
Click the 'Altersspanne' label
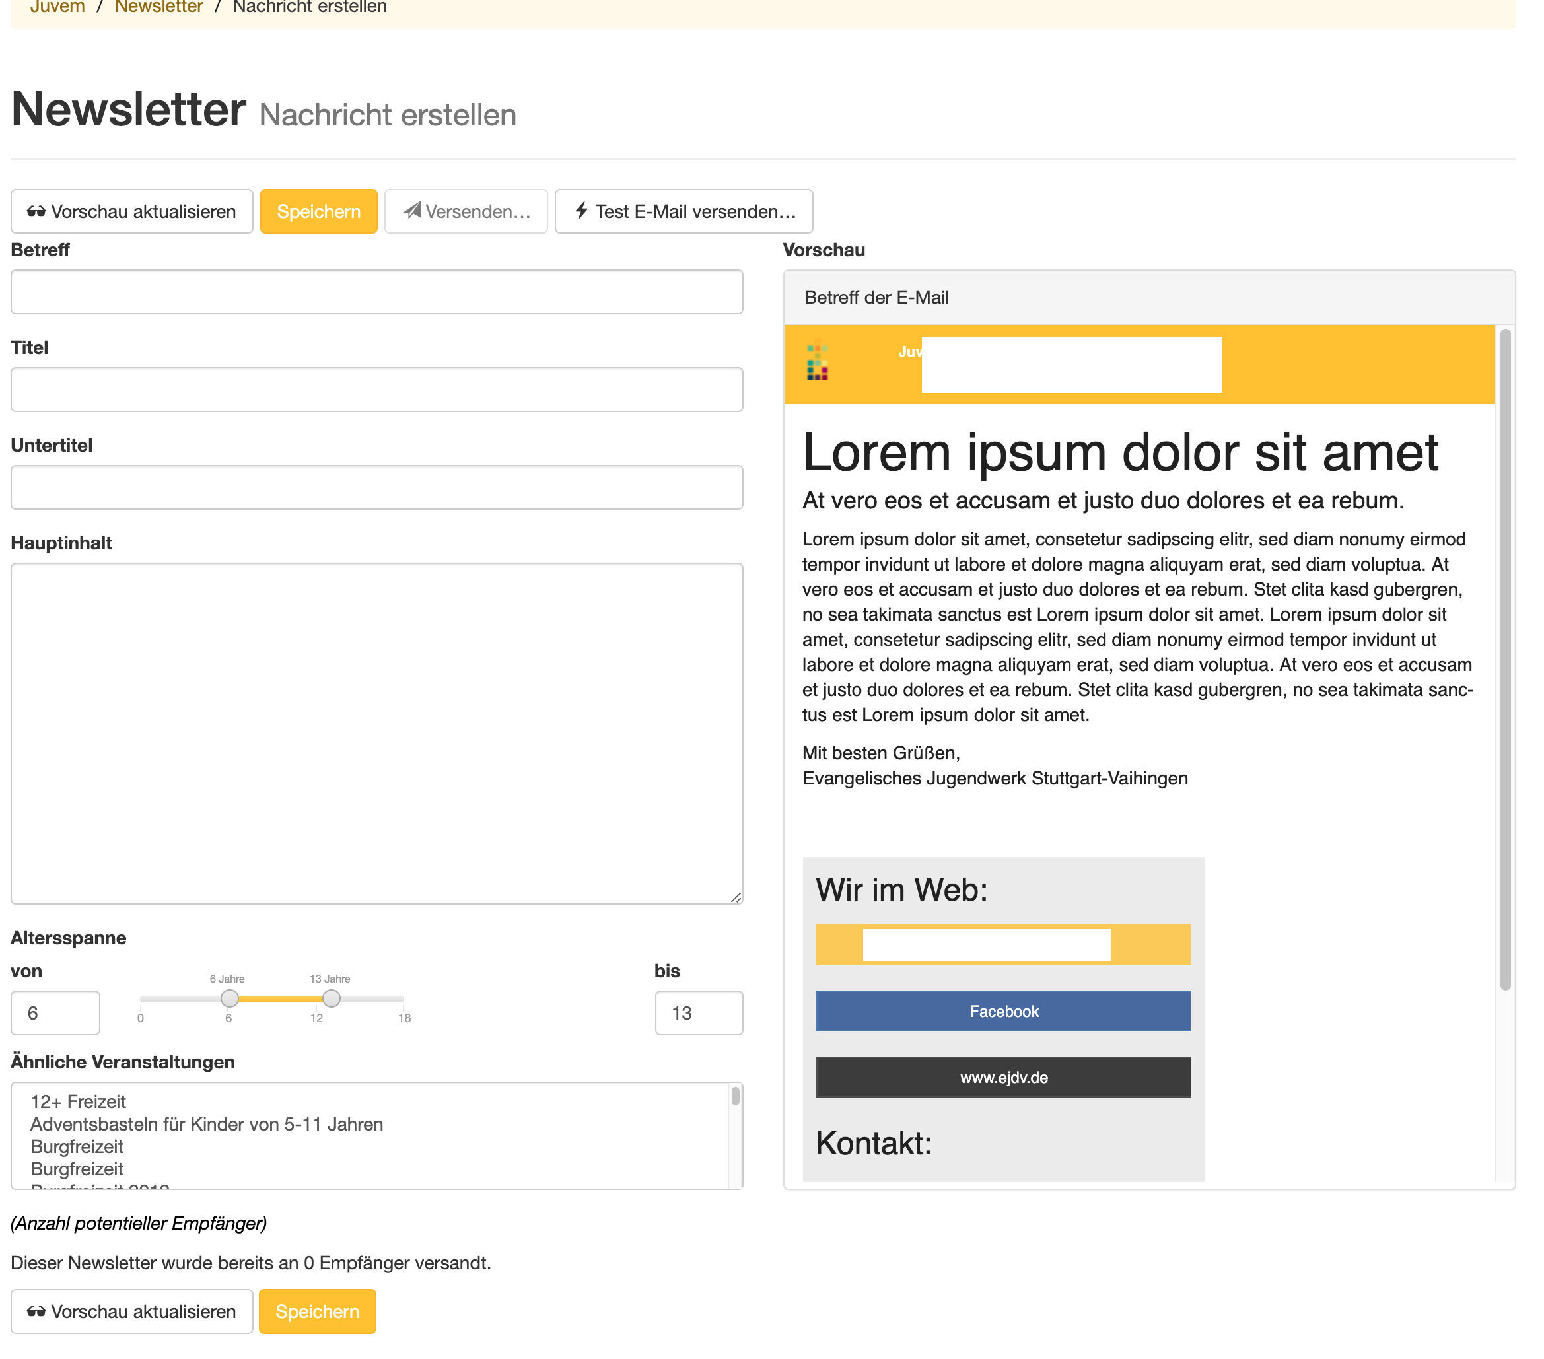pyautogui.click(x=68, y=938)
